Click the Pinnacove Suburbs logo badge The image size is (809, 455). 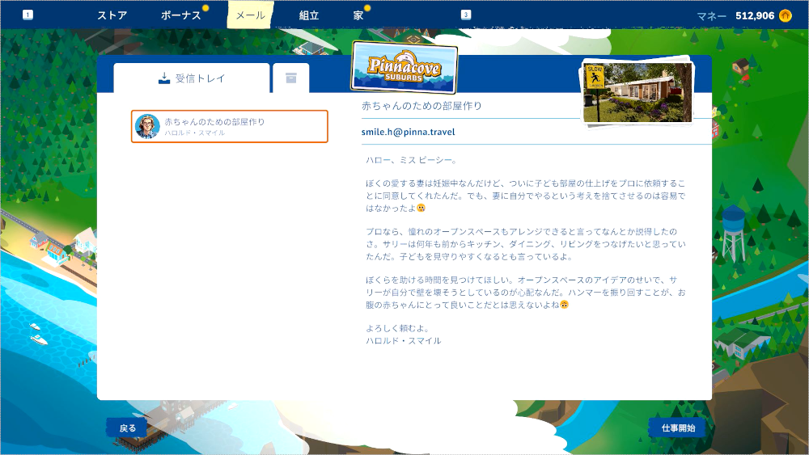coord(404,68)
